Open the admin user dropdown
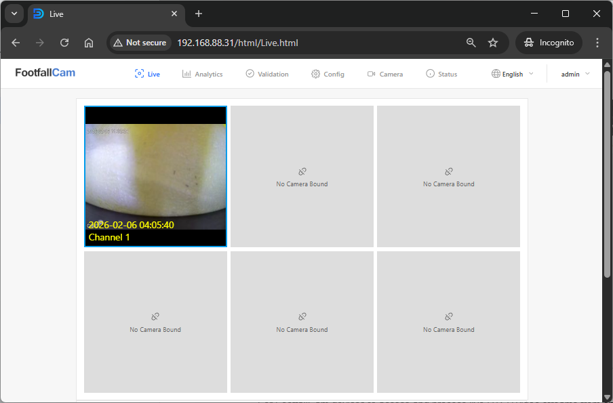 tap(575, 74)
